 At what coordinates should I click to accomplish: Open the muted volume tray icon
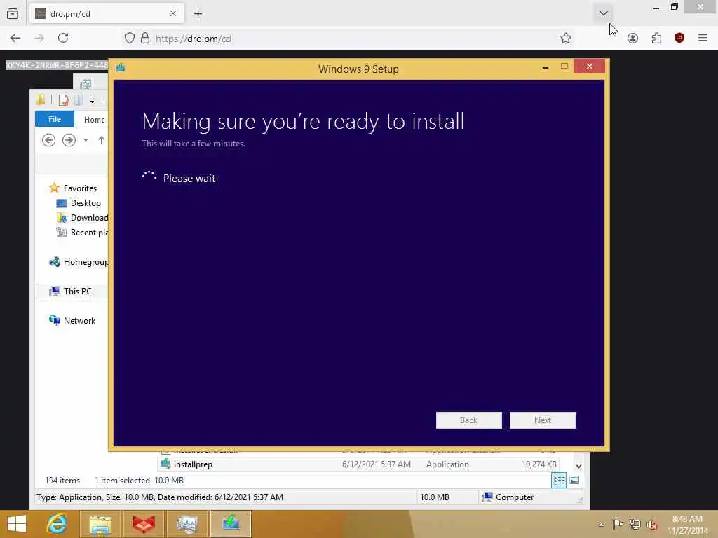(x=651, y=525)
